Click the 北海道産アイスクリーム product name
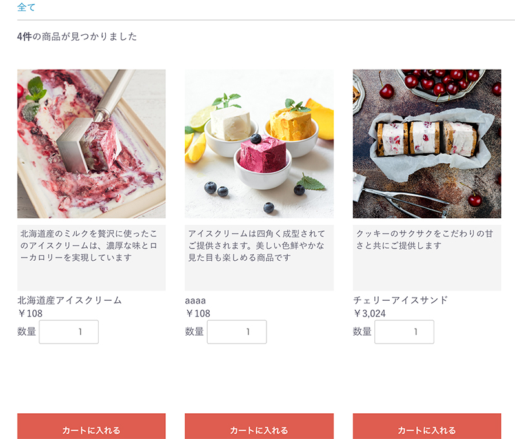This screenshot has width=515, height=439. [70, 300]
